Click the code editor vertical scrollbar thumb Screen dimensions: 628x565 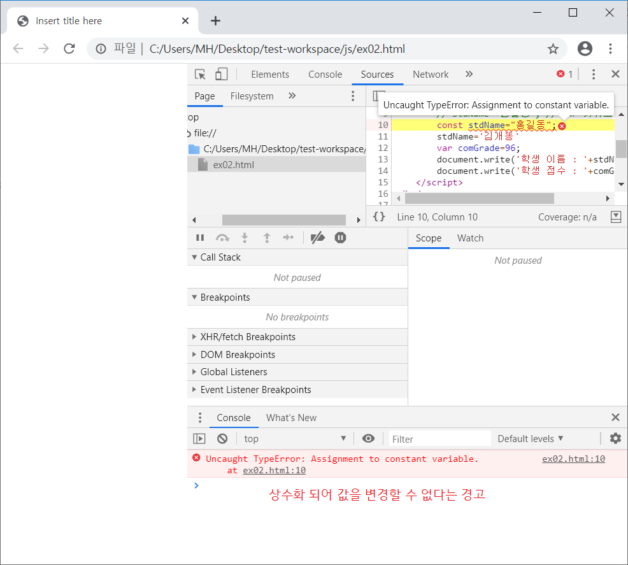[x=621, y=149]
